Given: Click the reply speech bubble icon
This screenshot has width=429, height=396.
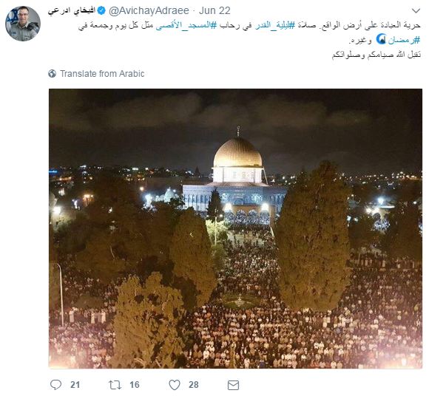Looking at the screenshot, I should [55, 384].
